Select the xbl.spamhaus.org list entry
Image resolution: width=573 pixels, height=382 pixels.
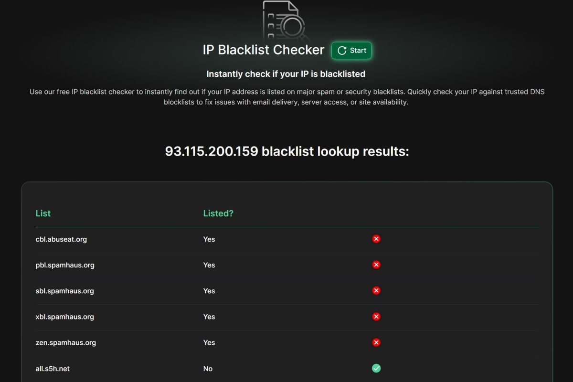[x=65, y=317]
